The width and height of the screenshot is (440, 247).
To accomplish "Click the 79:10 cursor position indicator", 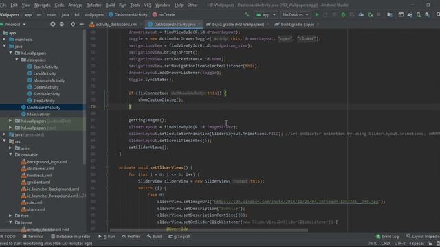I will 373,243.
